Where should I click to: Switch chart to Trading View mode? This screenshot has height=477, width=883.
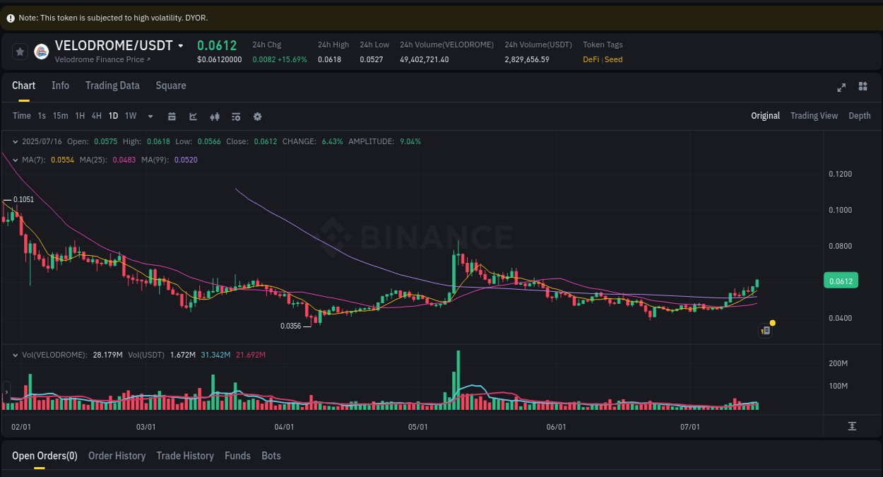[814, 115]
